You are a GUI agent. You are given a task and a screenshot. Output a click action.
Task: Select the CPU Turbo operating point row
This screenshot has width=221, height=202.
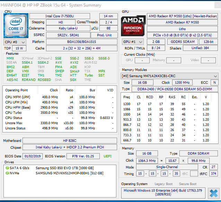(x=60, y=113)
